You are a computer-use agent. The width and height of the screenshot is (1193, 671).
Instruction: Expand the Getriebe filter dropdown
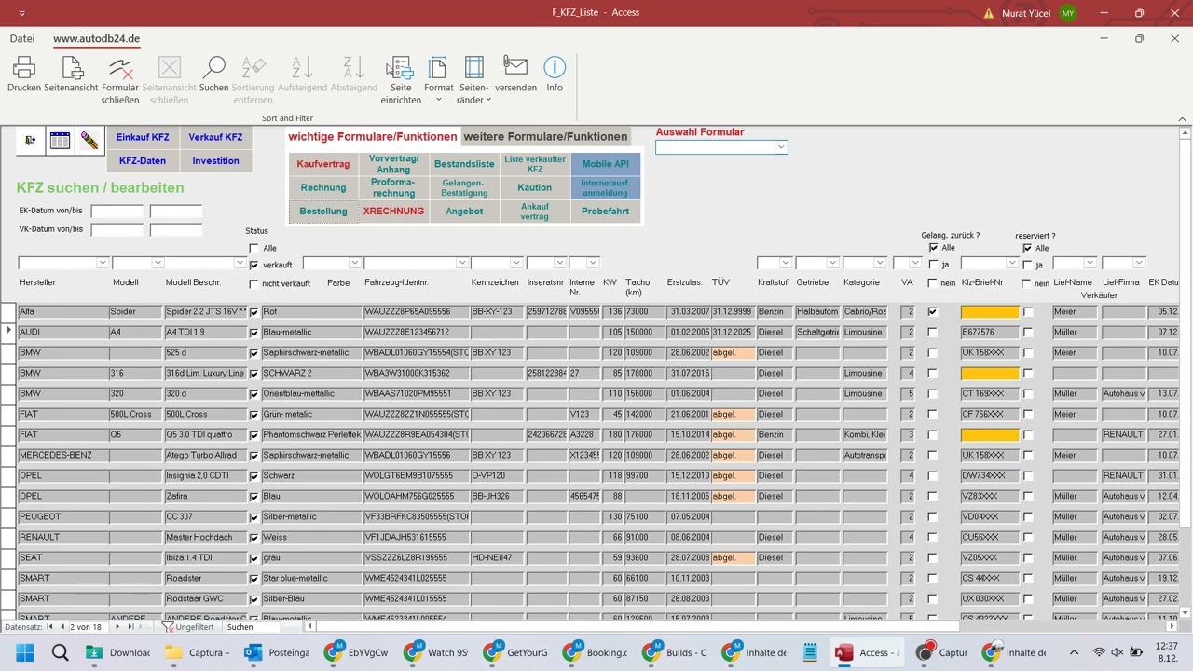pos(832,263)
